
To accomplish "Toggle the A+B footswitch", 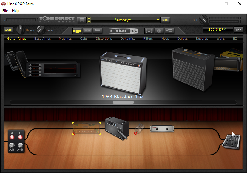I will point(20,145).
